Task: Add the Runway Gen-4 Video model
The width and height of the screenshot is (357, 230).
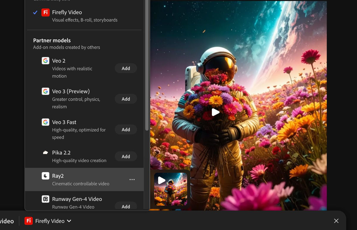Action: pyautogui.click(x=126, y=206)
